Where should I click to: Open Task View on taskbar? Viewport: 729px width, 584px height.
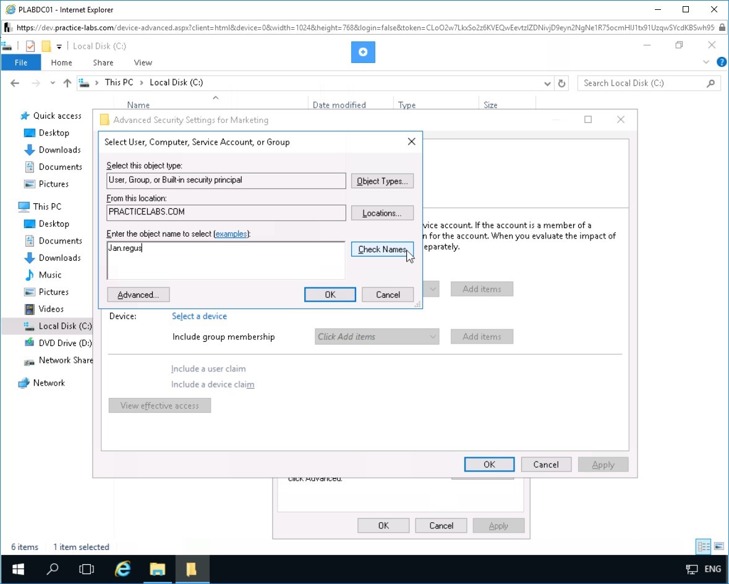(87, 569)
